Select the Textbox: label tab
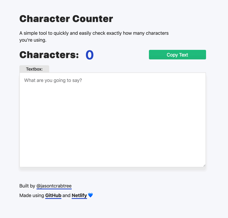 (34, 69)
